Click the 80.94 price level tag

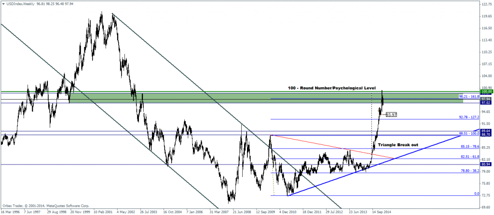486,164
